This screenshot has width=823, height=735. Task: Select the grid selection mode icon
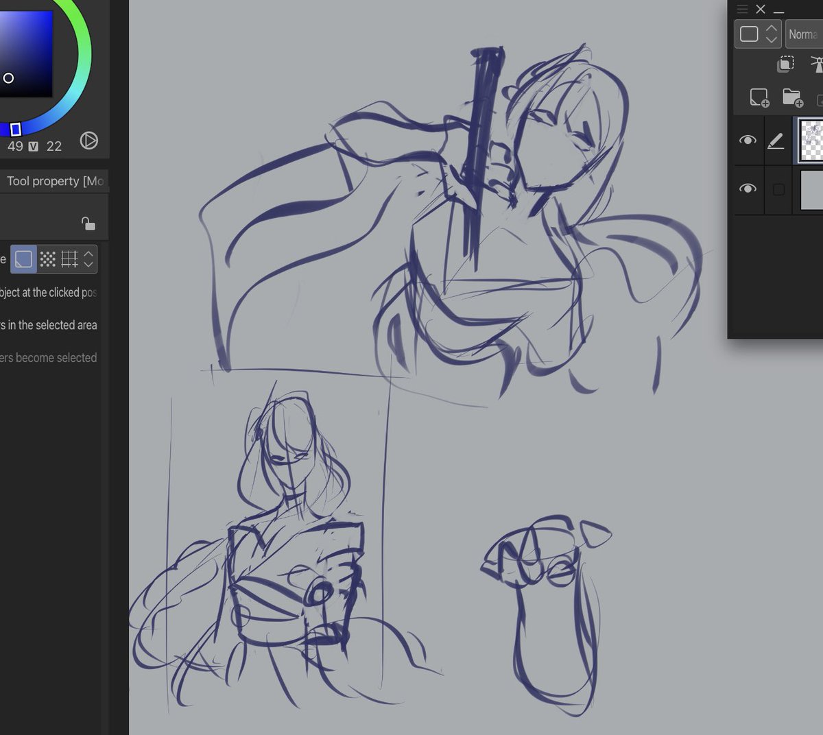tap(69, 259)
